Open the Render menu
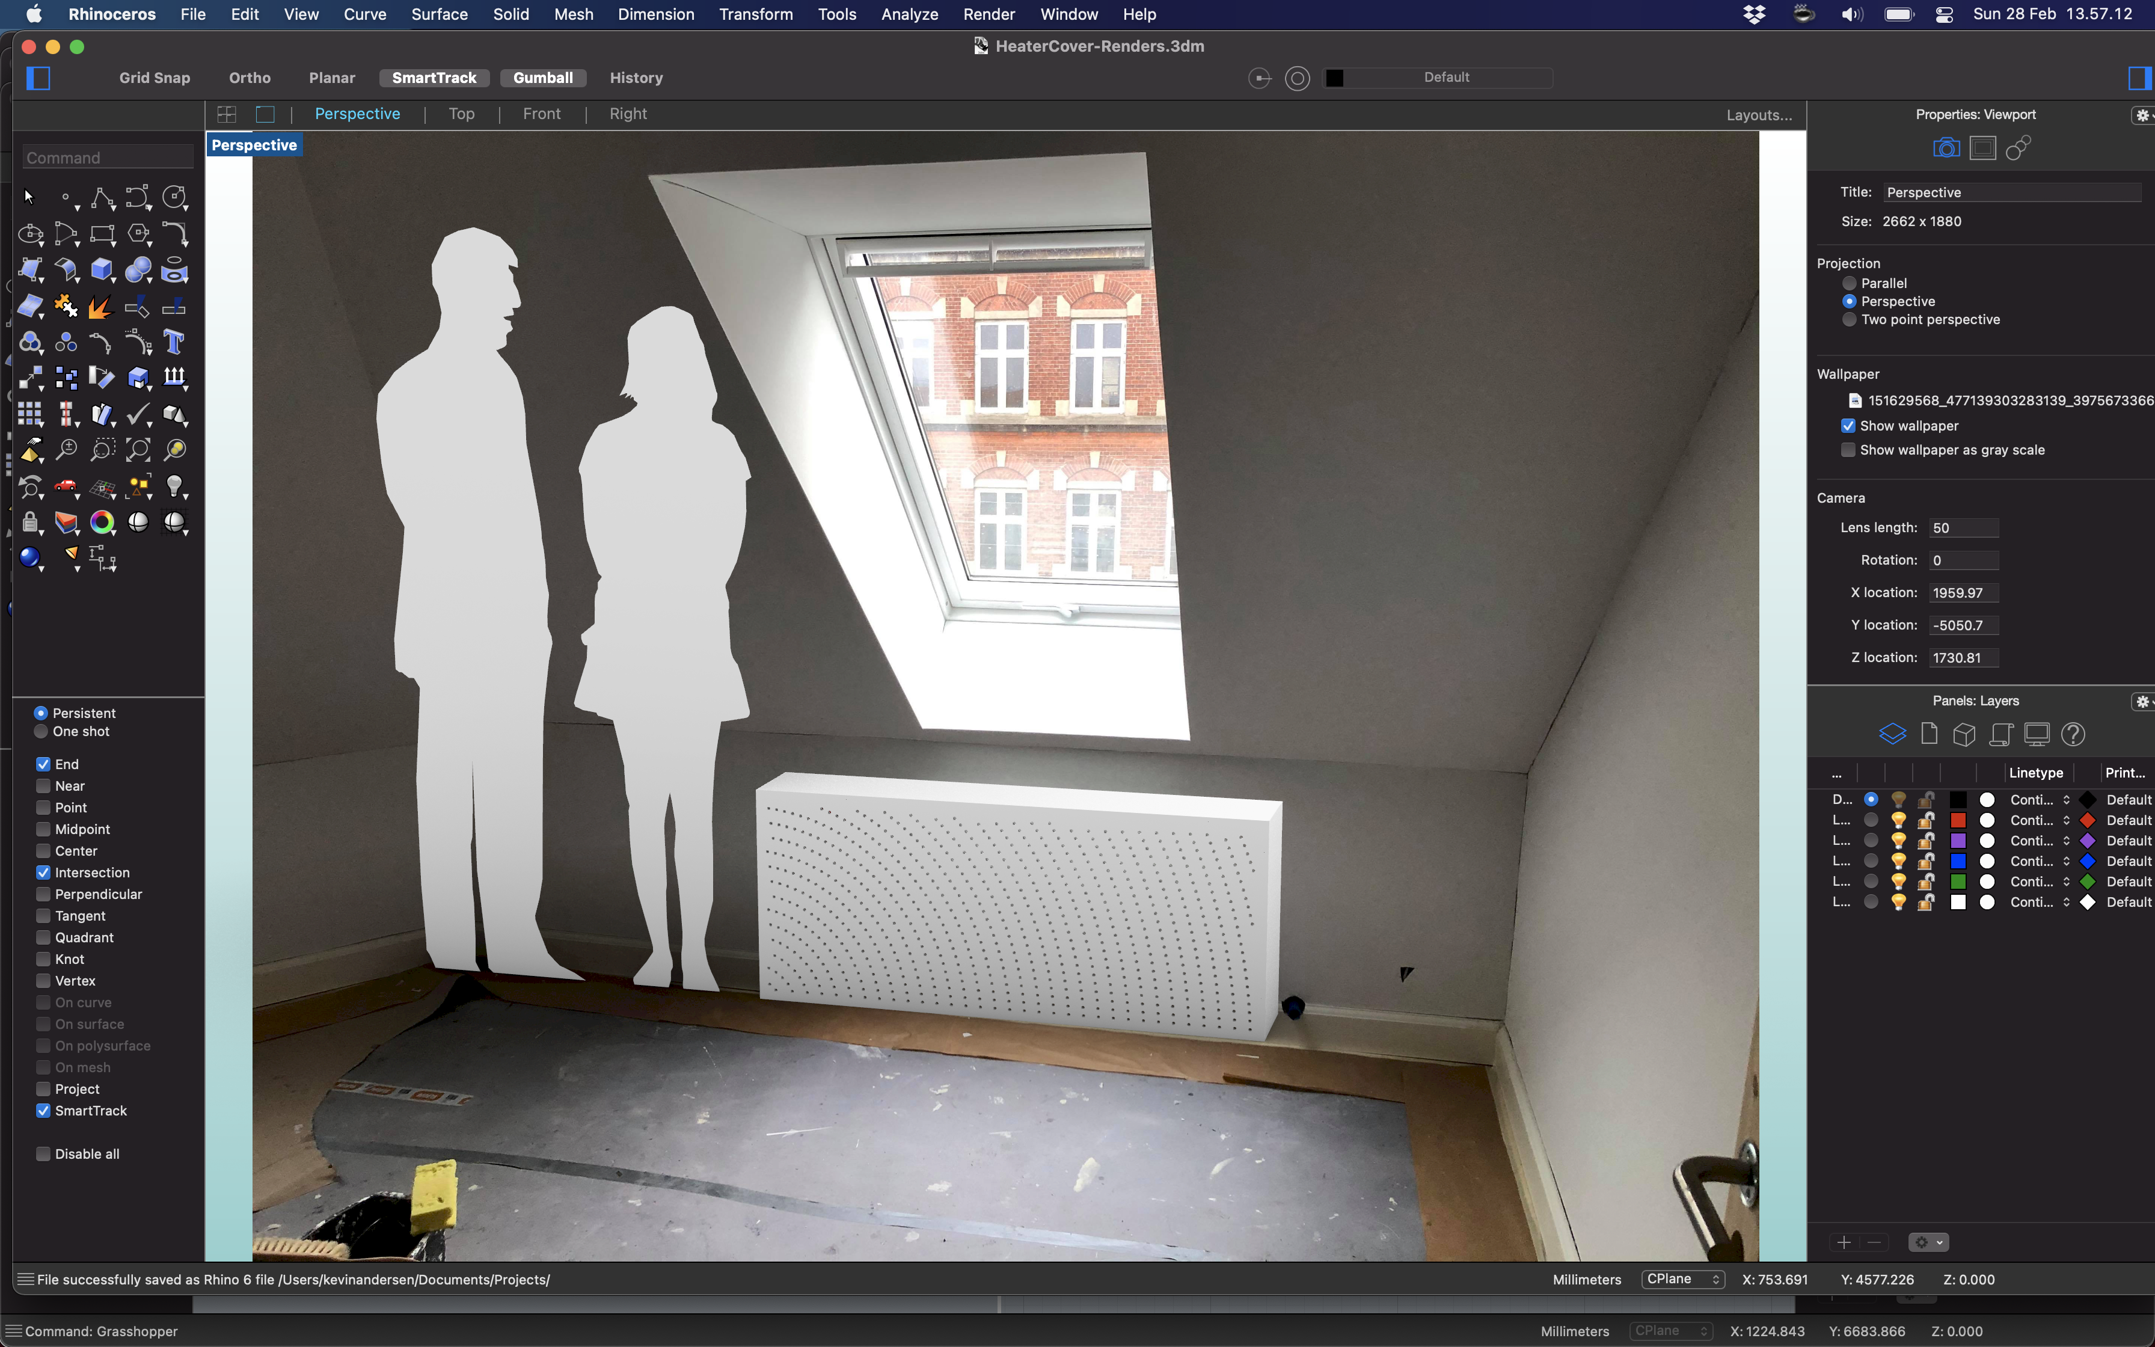This screenshot has height=1347, width=2155. [x=989, y=14]
